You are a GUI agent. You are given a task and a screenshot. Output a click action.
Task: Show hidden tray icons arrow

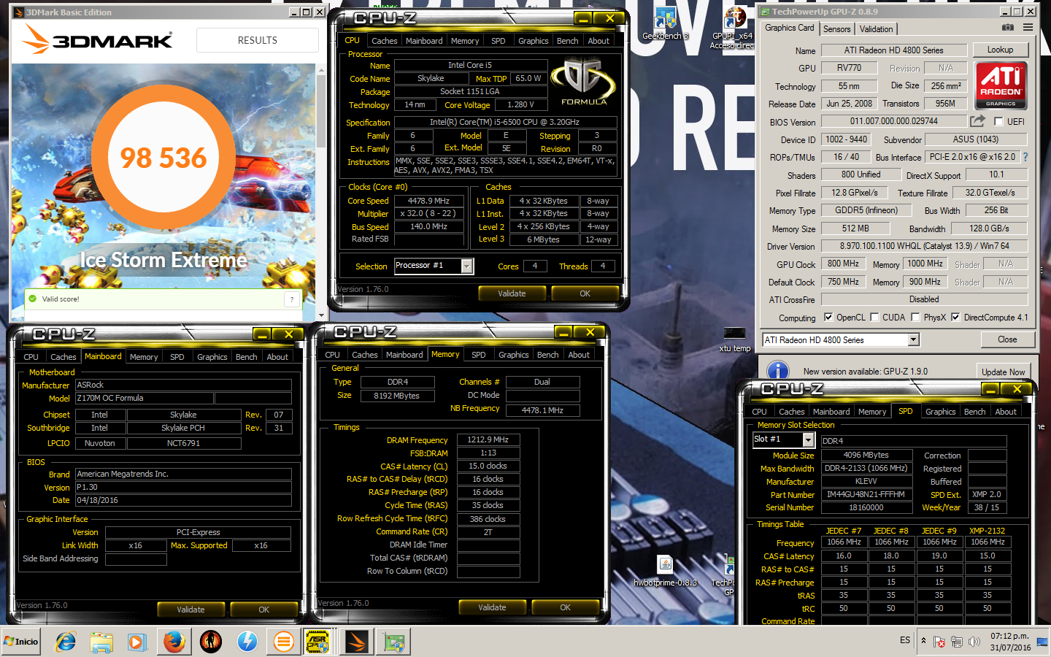tap(923, 640)
